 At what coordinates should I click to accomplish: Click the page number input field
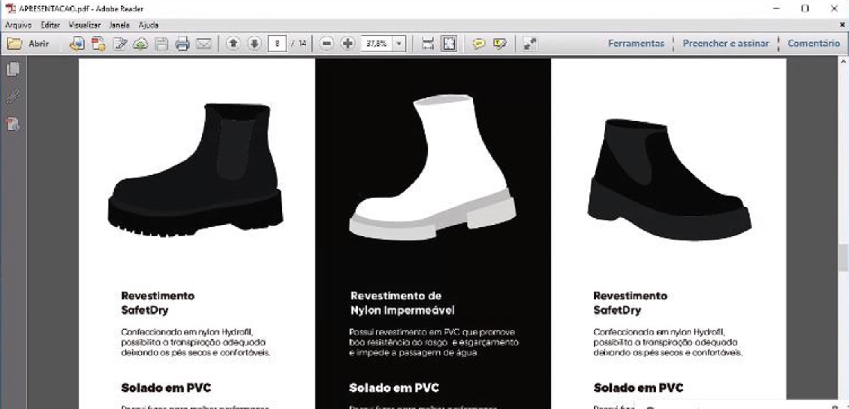277,43
